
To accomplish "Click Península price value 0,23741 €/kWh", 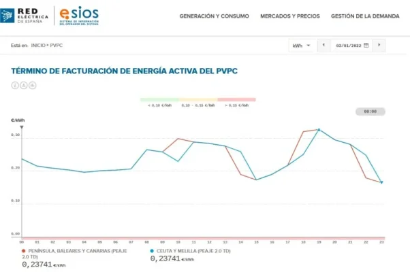I will [44, 265].
